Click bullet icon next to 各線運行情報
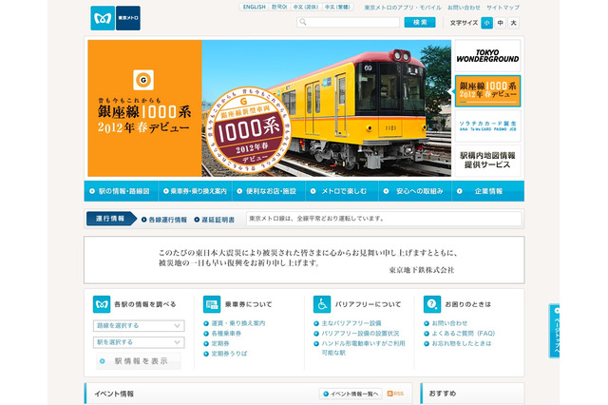The height and width of the screenshot is (405, 608). click(143, 220)
